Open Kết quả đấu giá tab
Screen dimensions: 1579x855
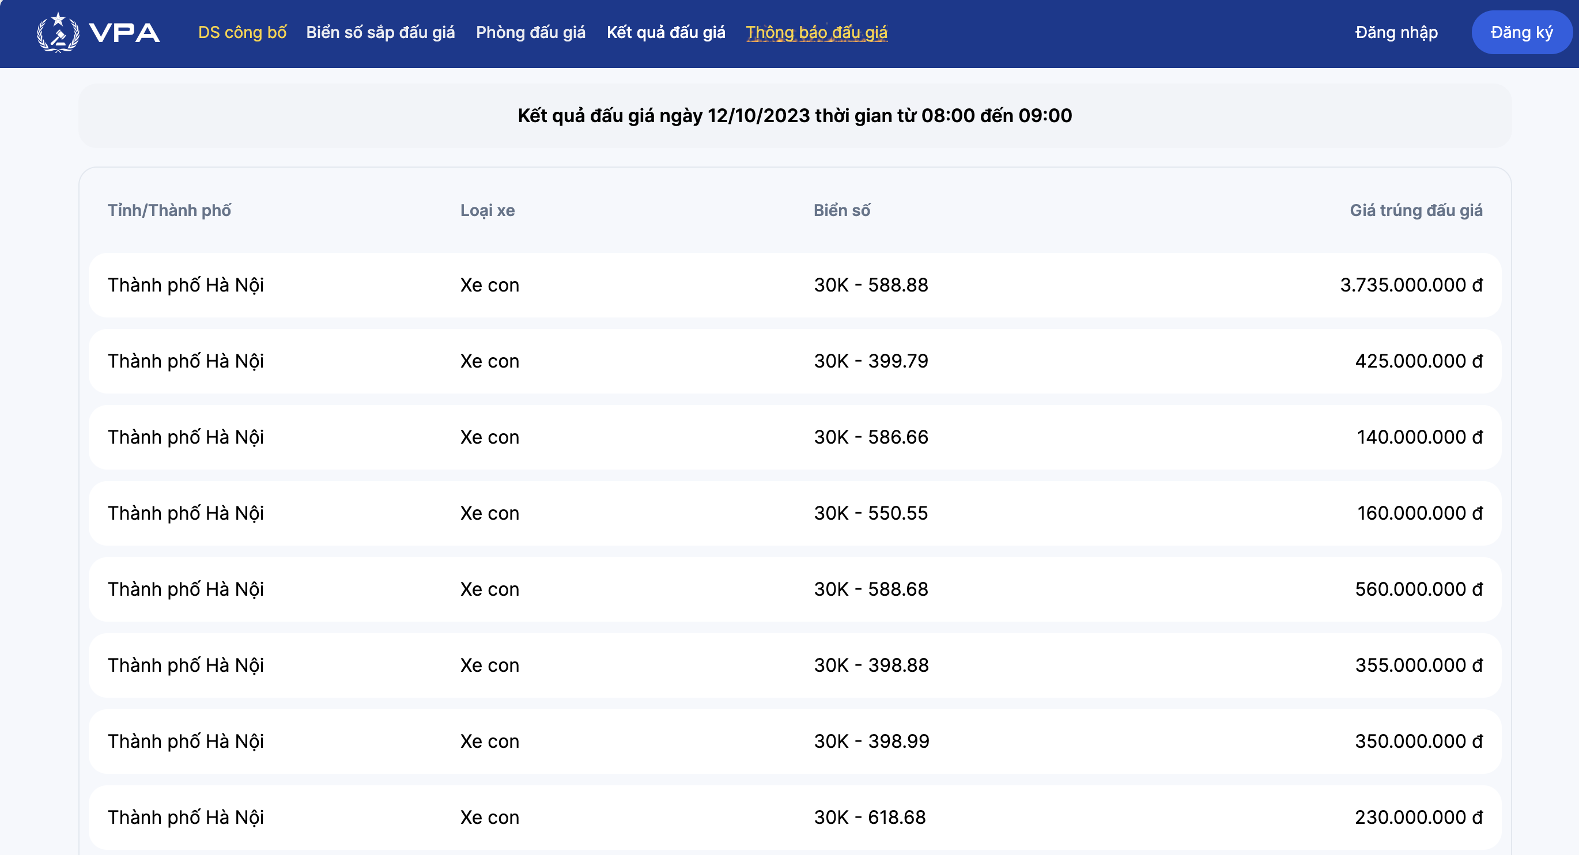pyautogui.click(x=666, y=32)
